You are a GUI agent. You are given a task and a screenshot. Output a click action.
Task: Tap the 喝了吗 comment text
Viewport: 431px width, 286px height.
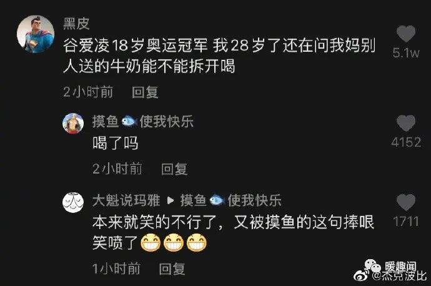pyautogui.click(x=115, y=143)
